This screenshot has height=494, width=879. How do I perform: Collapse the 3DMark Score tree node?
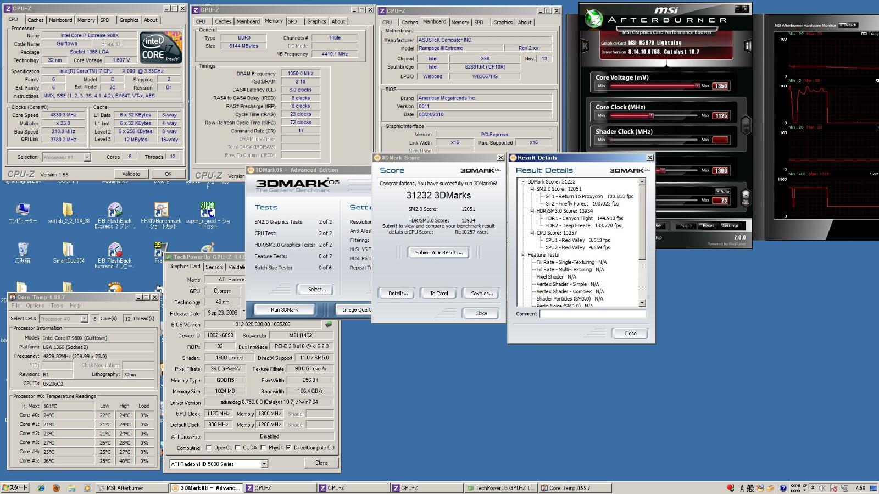click(x=524, y=182)
